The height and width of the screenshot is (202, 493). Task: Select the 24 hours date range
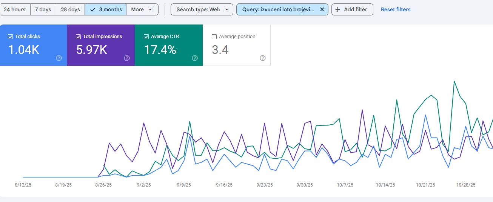click(x=14, y=9)
